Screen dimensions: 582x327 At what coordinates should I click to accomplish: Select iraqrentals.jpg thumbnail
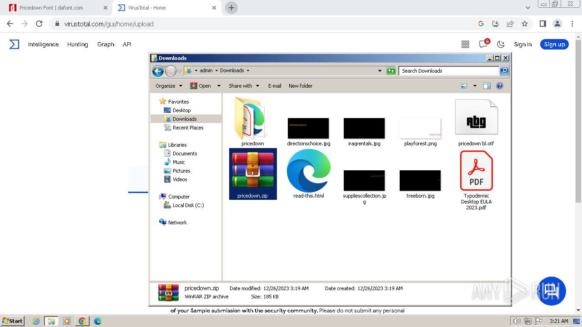[x=364, y=128]
